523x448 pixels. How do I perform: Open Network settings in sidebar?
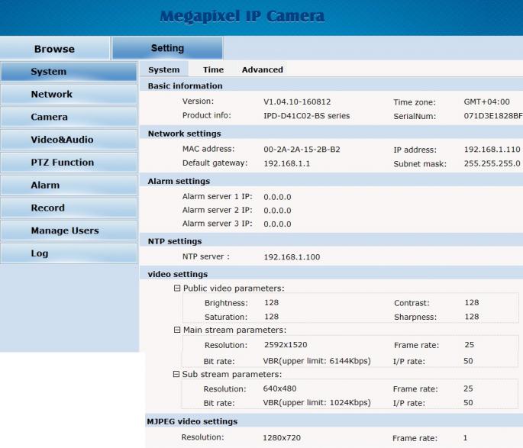point(69,94)
